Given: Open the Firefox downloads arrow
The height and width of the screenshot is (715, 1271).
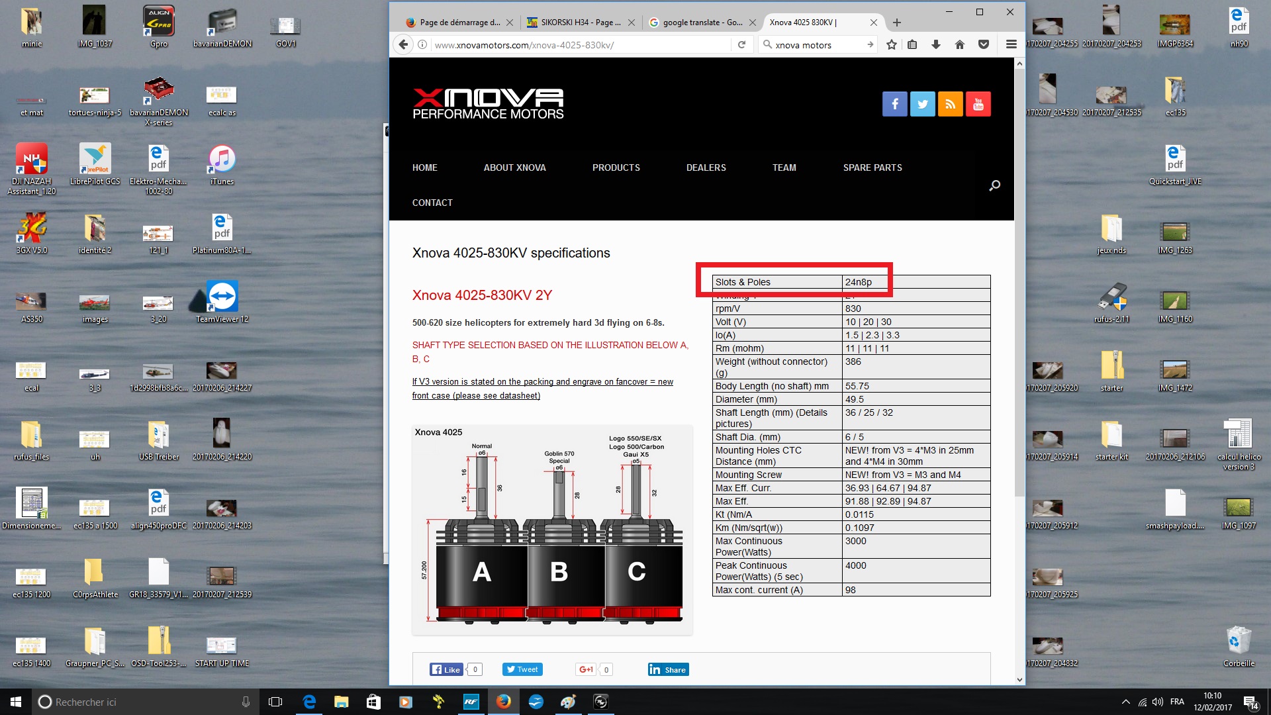Looking at the screenshot, I should (x=936, y=45).
